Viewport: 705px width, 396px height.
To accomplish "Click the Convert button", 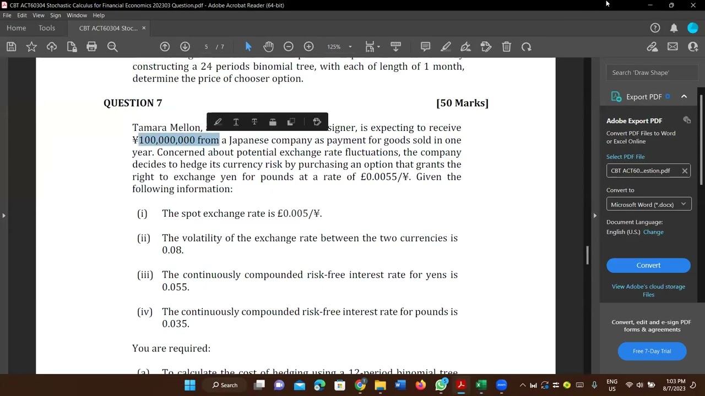I will 648,266.
